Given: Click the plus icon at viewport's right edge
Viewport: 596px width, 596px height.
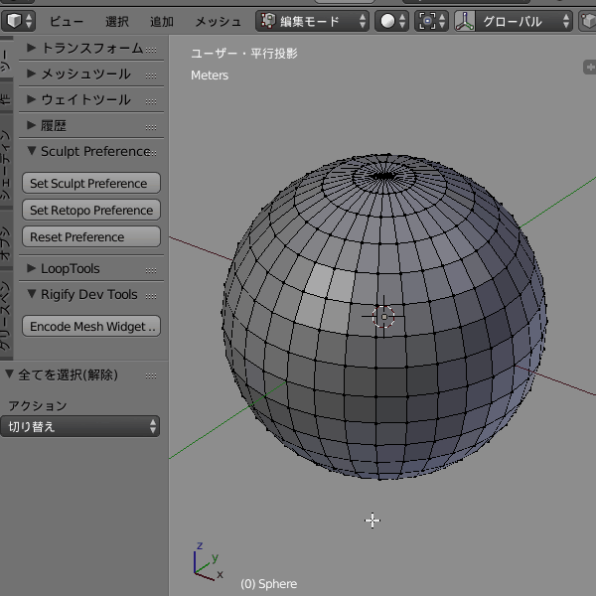Looking at the screenshot, I should 590,68.
